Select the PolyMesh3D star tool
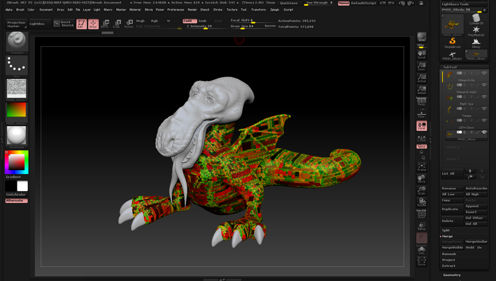Viewport: 496px width, 281px height. tap(476, 31)
